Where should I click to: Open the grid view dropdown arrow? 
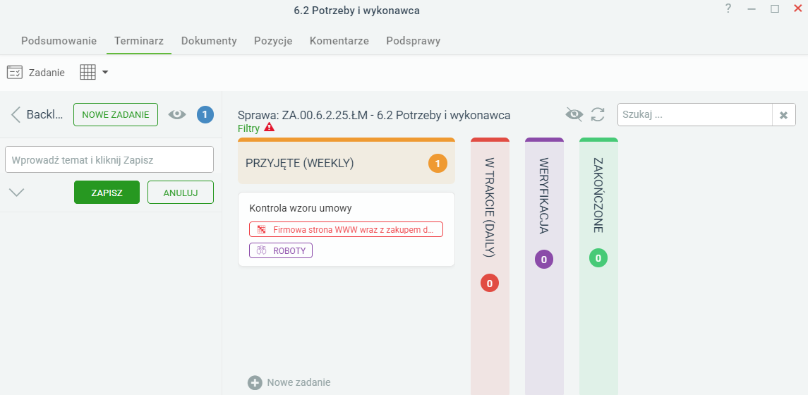click(x=105, y=73)
